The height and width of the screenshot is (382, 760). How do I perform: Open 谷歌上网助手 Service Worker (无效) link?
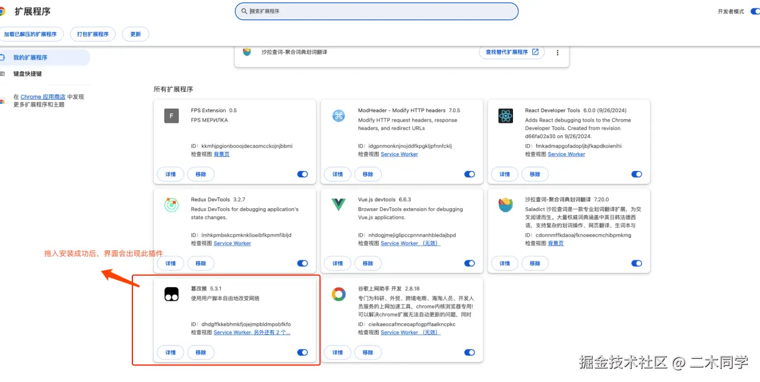tap(410, 332)
